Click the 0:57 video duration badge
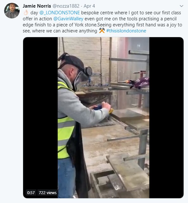Screen dimensions: 188x203 31,193
